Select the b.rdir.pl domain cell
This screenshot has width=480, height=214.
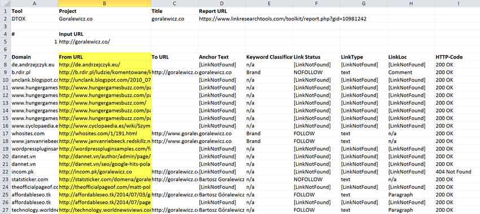click(x=34, y=72)
